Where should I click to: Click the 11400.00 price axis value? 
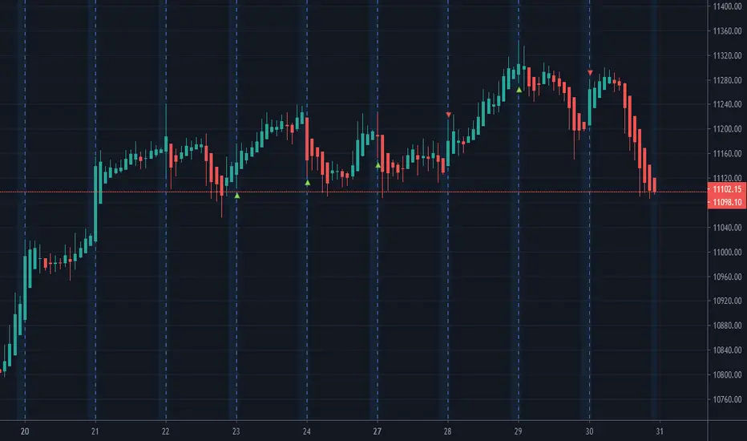coord(727,6)
